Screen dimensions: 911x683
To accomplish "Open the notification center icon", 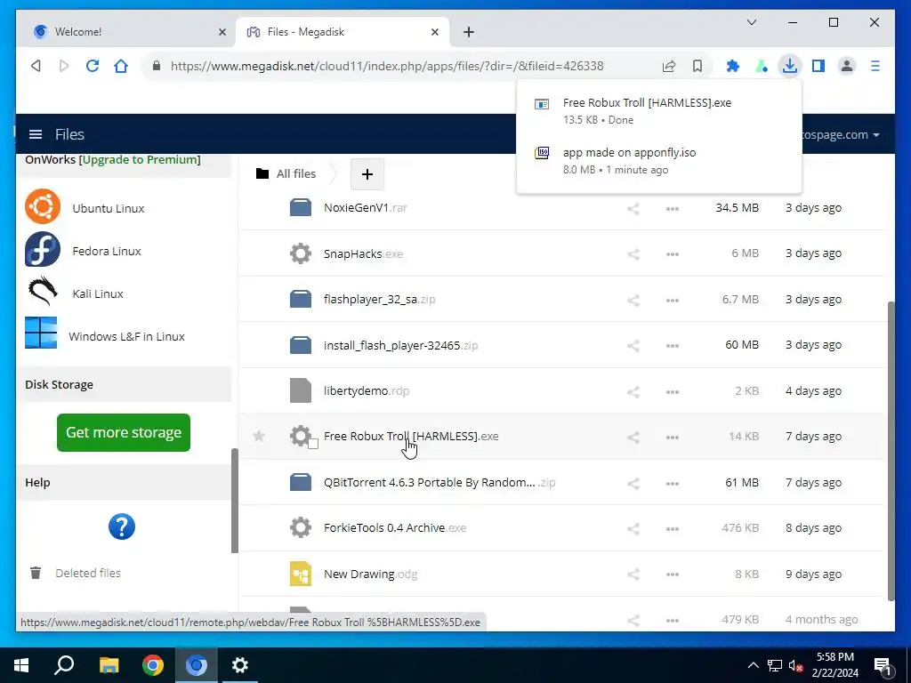I will point(883,666).
